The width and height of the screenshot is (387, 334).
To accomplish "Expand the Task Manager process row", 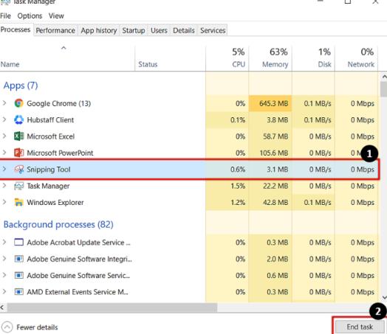I will [4, 186].
